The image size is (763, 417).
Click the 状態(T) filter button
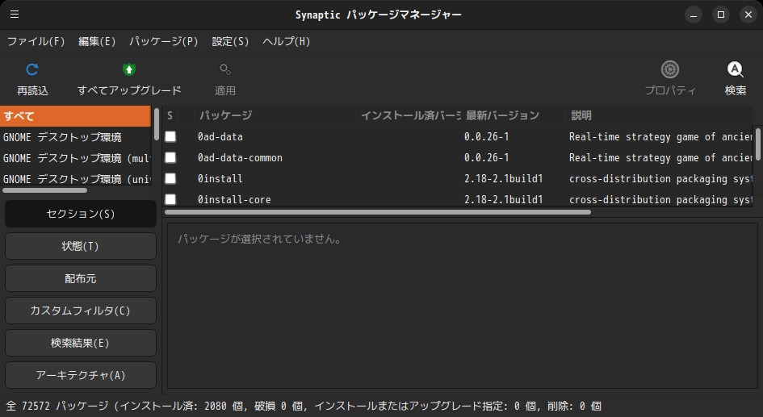pos(81,246)
